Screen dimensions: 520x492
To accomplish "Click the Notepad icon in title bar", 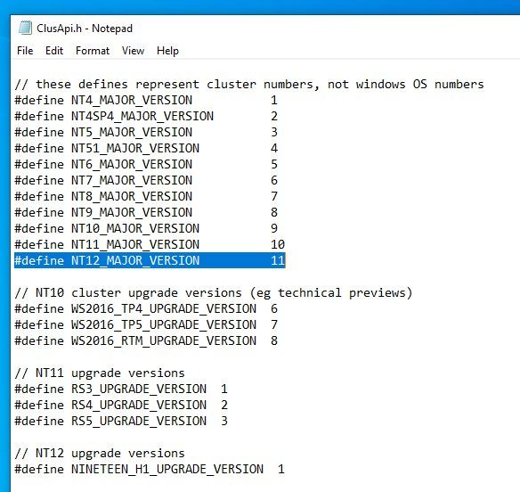I will (25, 28).
